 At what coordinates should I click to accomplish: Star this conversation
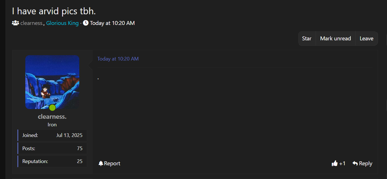(307, 38)
